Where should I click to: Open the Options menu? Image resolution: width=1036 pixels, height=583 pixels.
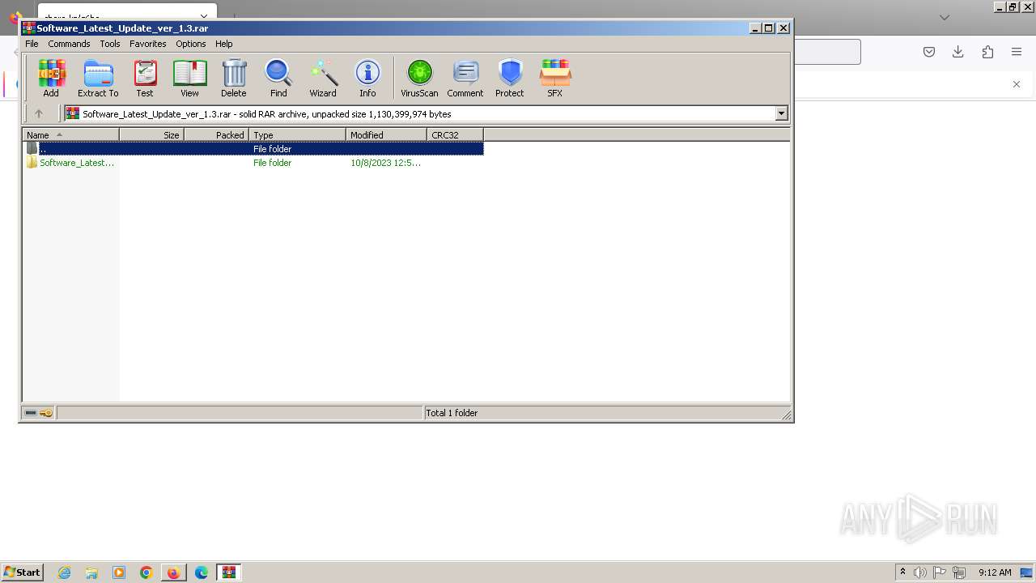(x=191, y=44)
